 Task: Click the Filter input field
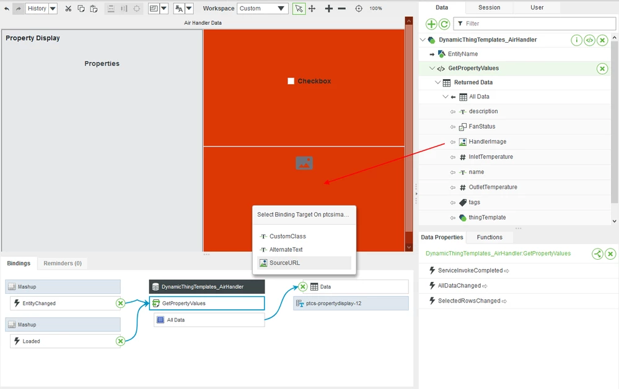coord(535,24)
